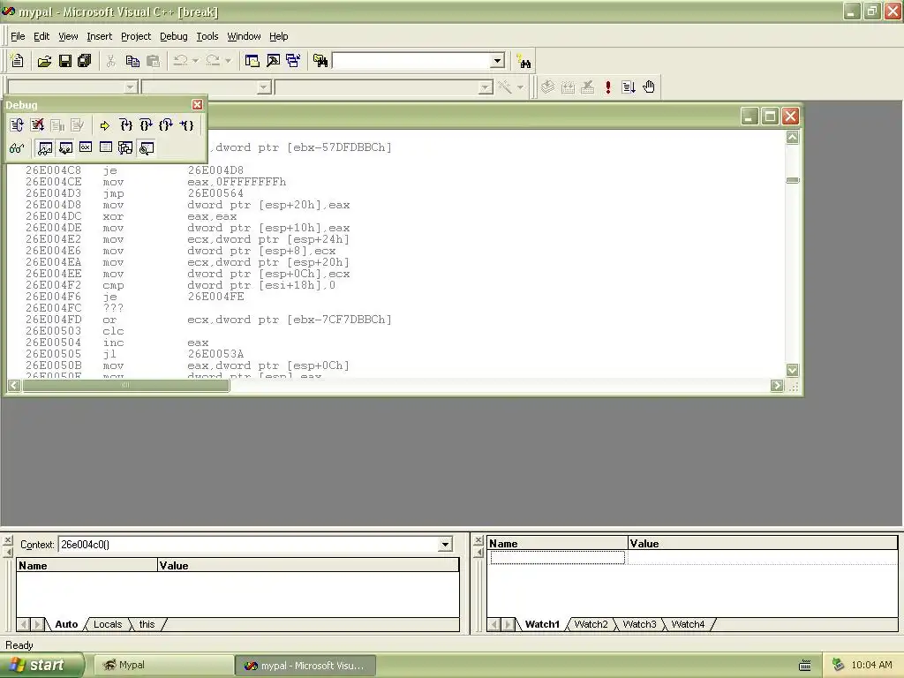Expand the Undo history arrow
This screenshot has width=904, height=678.
195,61
